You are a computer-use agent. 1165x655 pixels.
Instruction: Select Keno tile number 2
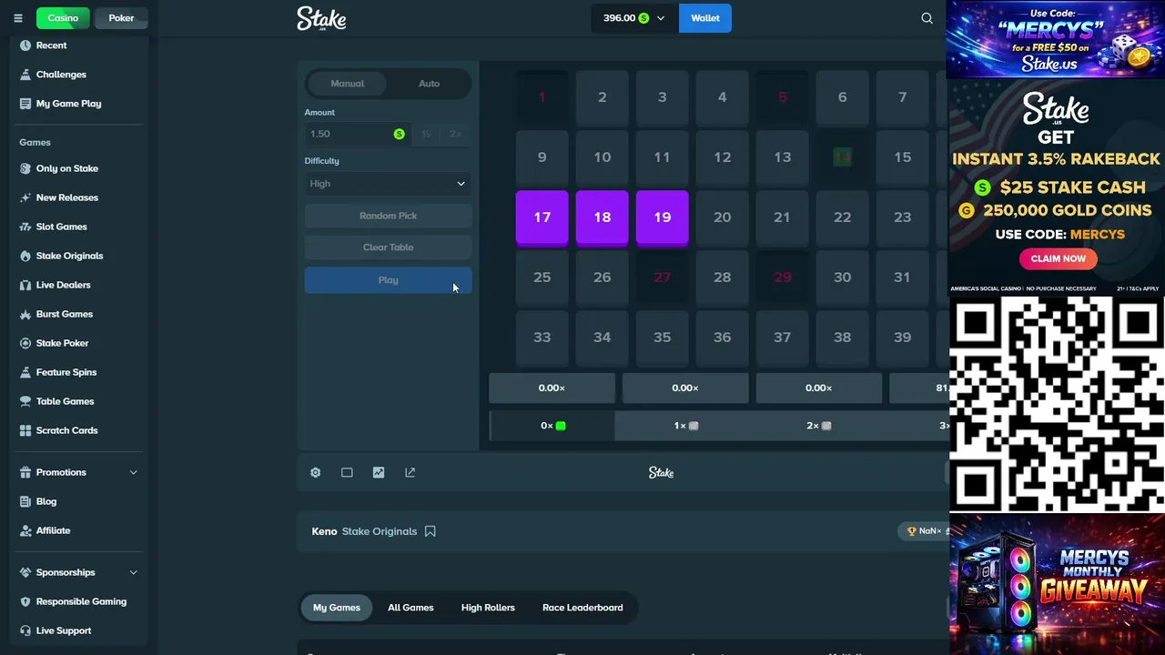[x=603, y=97]
